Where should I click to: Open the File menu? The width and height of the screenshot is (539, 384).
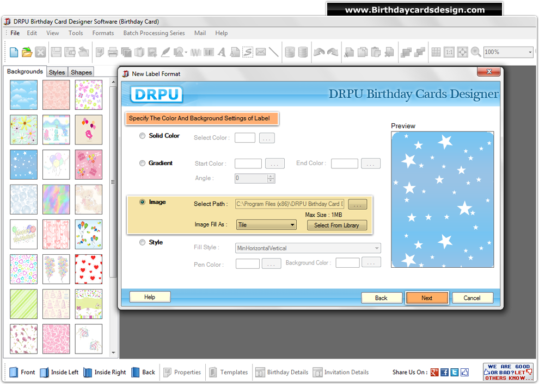[15, 33]
